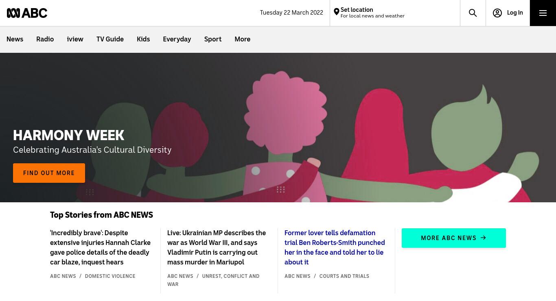Click Set location for local news
Image resolution: width=556 pixels, height=301 pixels.
tap(372, 13)
